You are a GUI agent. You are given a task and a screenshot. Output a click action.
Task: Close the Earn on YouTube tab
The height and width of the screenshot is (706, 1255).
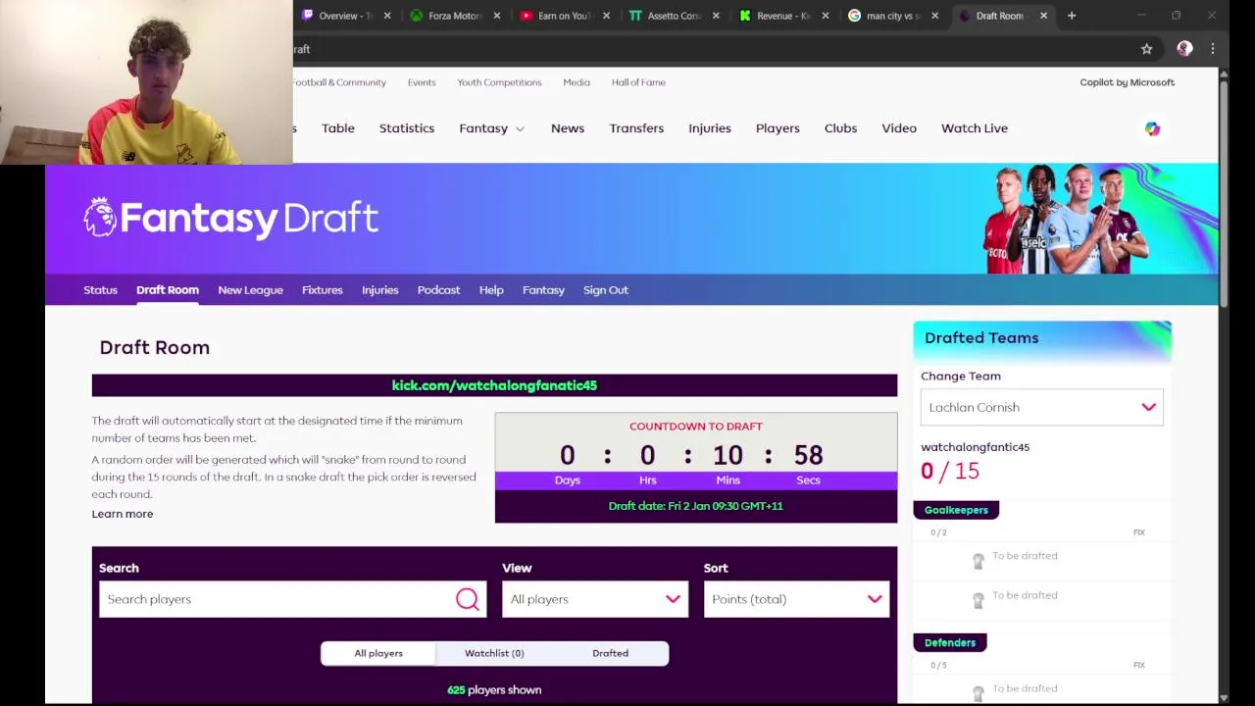pos(606,16)
